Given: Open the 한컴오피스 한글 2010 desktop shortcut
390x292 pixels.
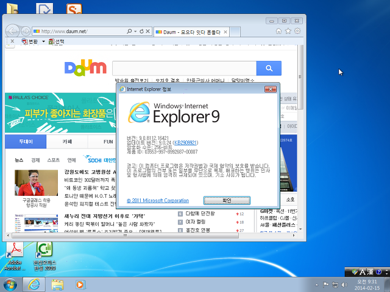Looking at the screenshot, I should pyautogui.click(x=44, y=256).
